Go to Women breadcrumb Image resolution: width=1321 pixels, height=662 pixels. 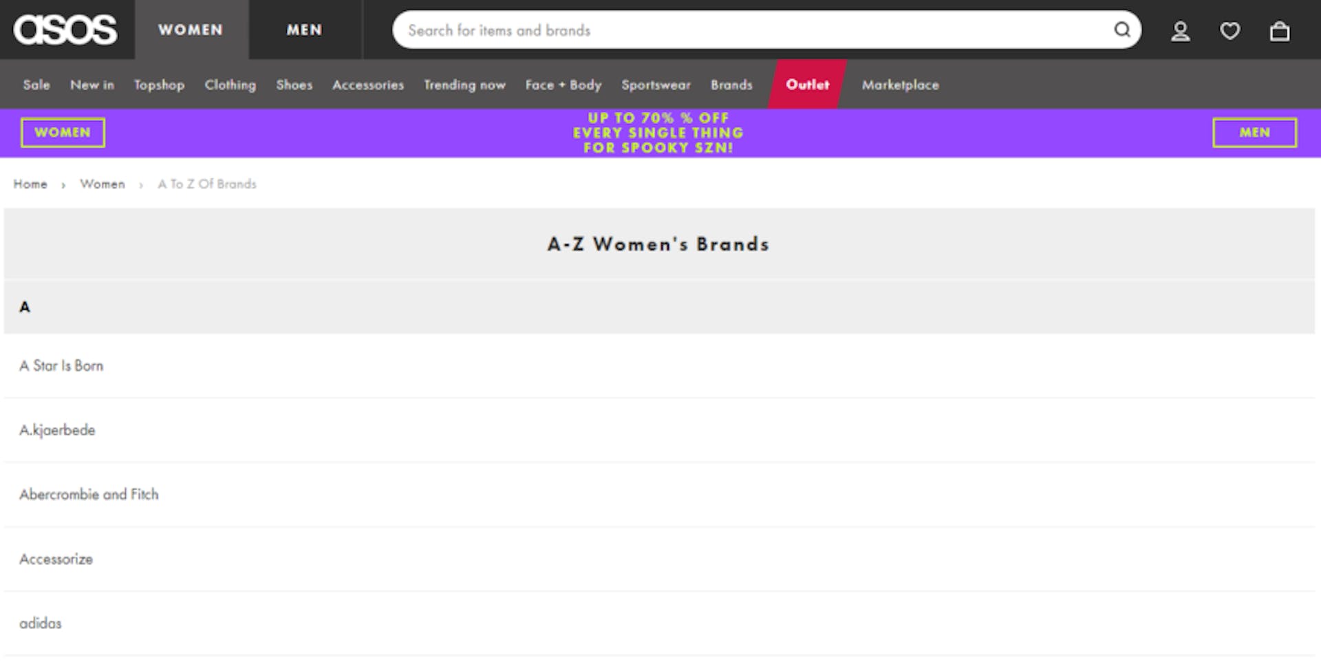pyautogui.click(x=103, y=184)
